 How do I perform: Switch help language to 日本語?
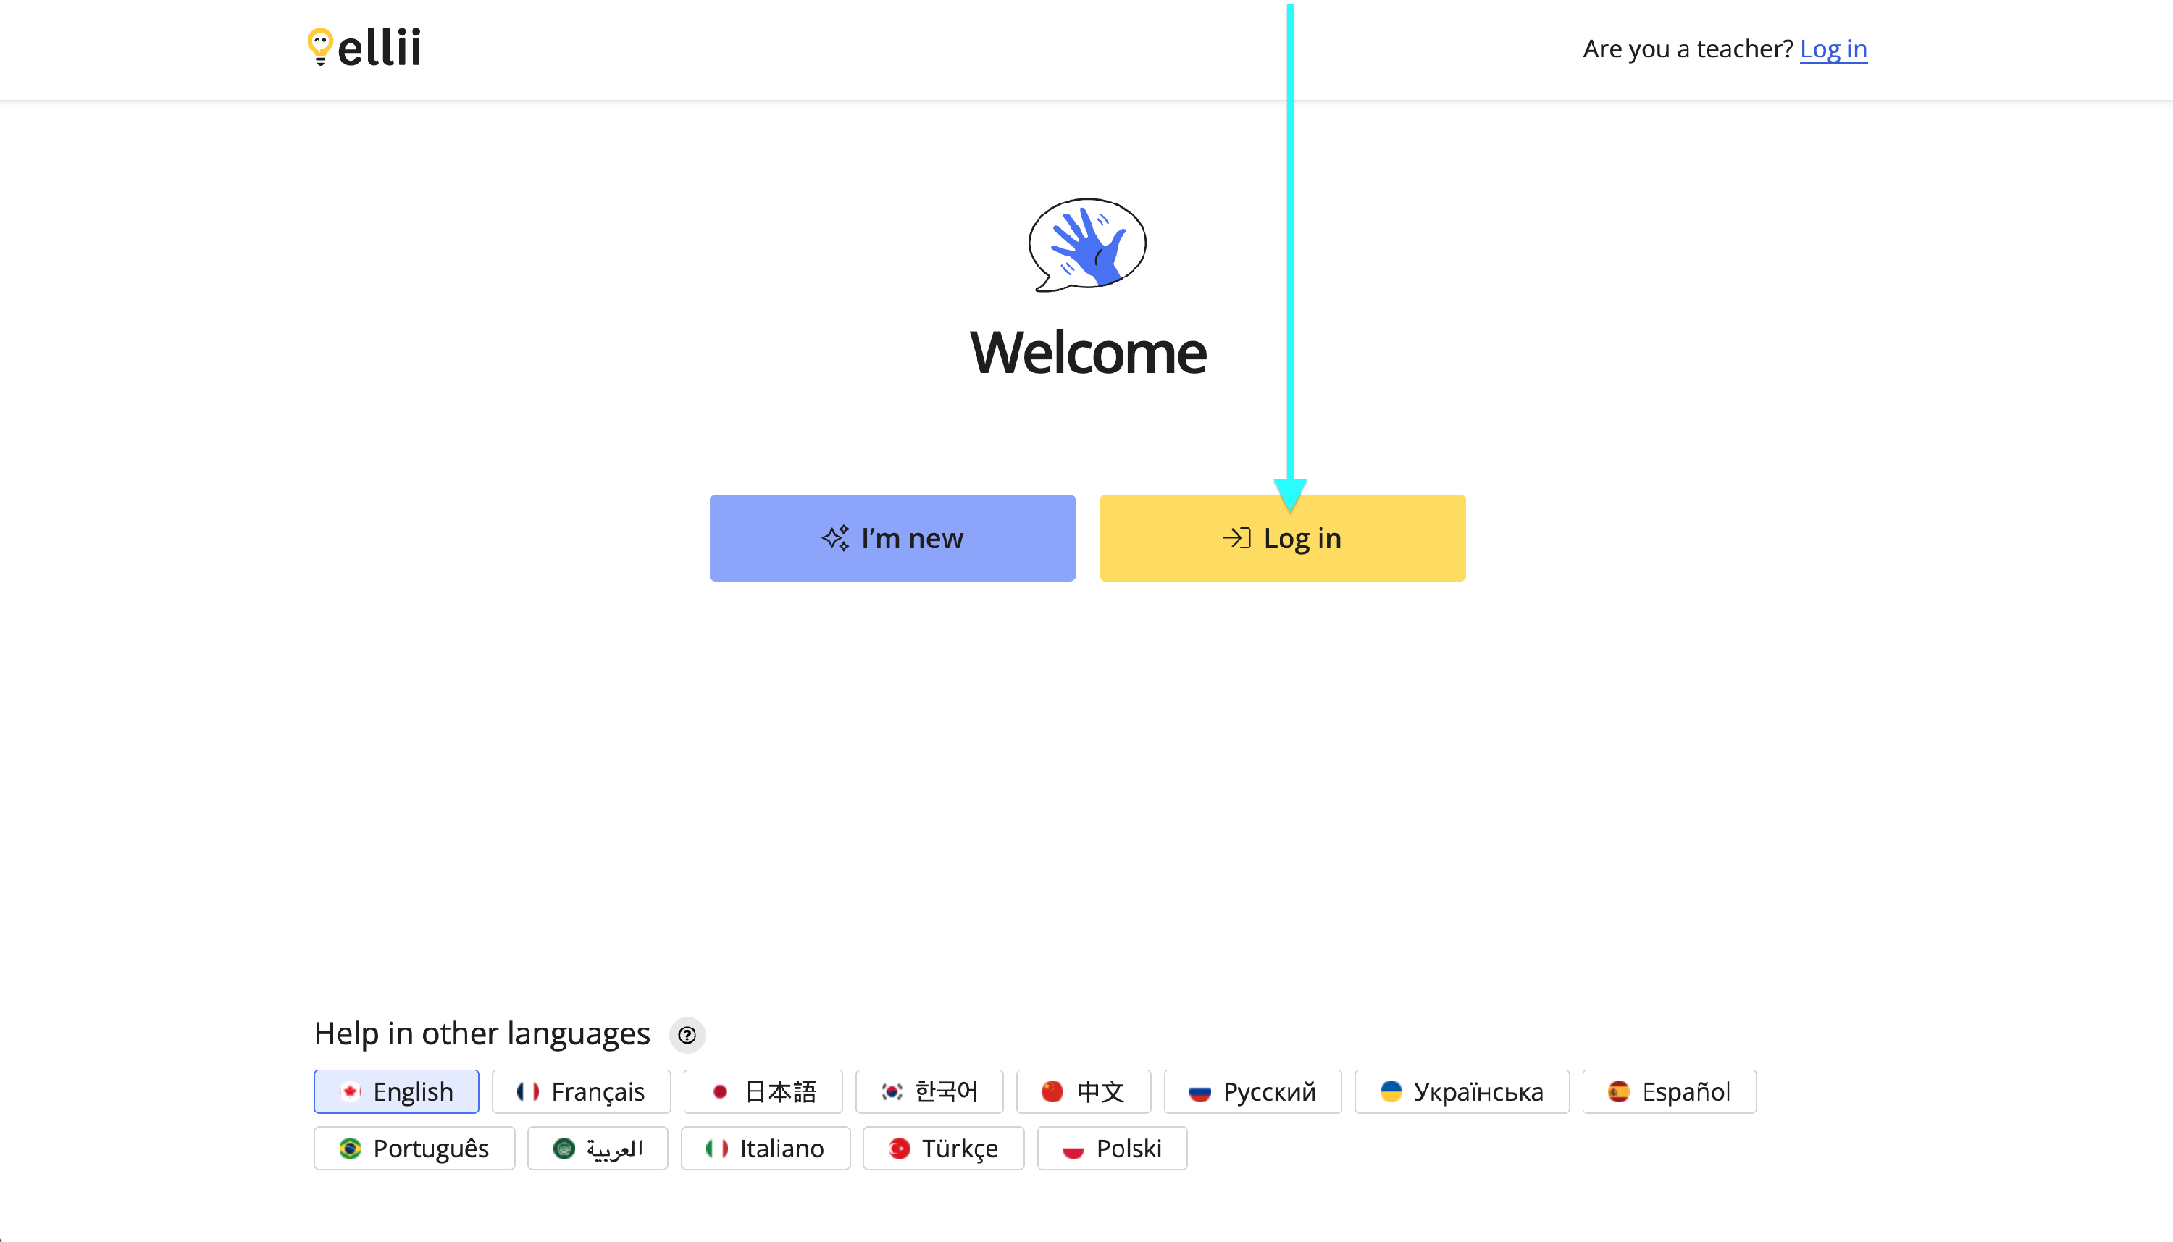(x=763, y=1091)
